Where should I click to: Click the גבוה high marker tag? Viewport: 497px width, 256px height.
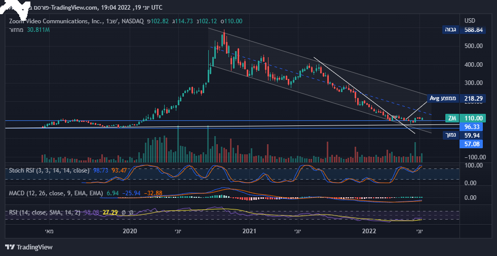pos(451,30)
